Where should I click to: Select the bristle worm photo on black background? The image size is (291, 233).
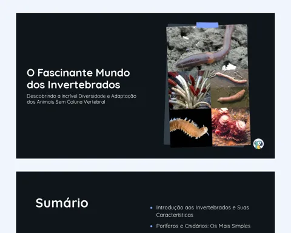pyautogui.click(x=191, y=127)
